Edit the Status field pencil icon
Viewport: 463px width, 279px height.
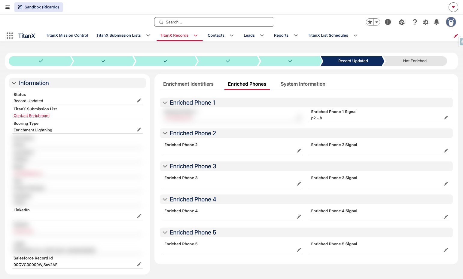point(139,100)
